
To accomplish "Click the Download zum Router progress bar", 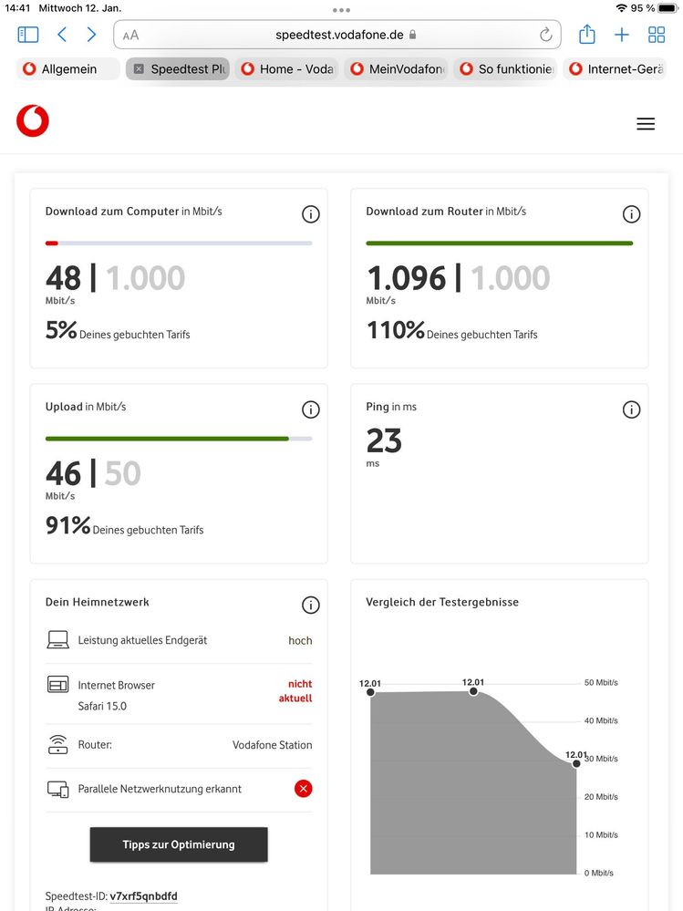I will pyautogui.click(x=500, y=243).
